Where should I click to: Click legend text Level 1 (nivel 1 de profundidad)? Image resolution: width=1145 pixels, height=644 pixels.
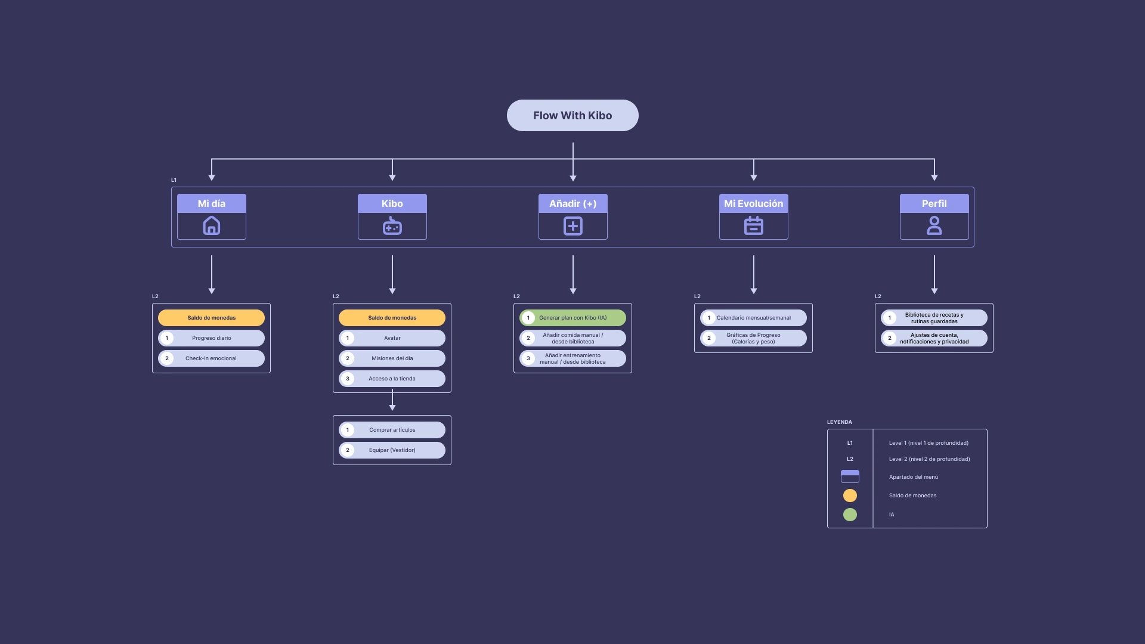(x=929, y=443)
